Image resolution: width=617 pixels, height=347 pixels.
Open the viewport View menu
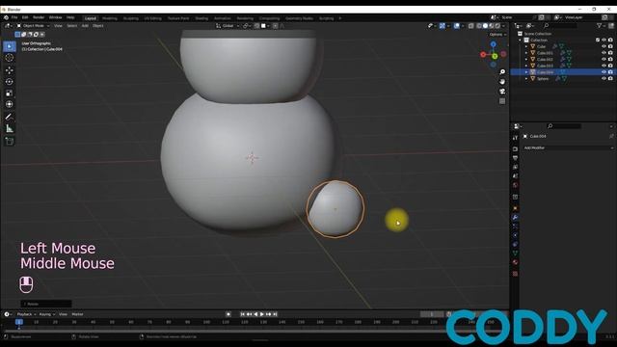pyautogui.click(x=58, y=26)
